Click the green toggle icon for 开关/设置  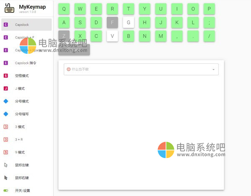pos(6,191)
